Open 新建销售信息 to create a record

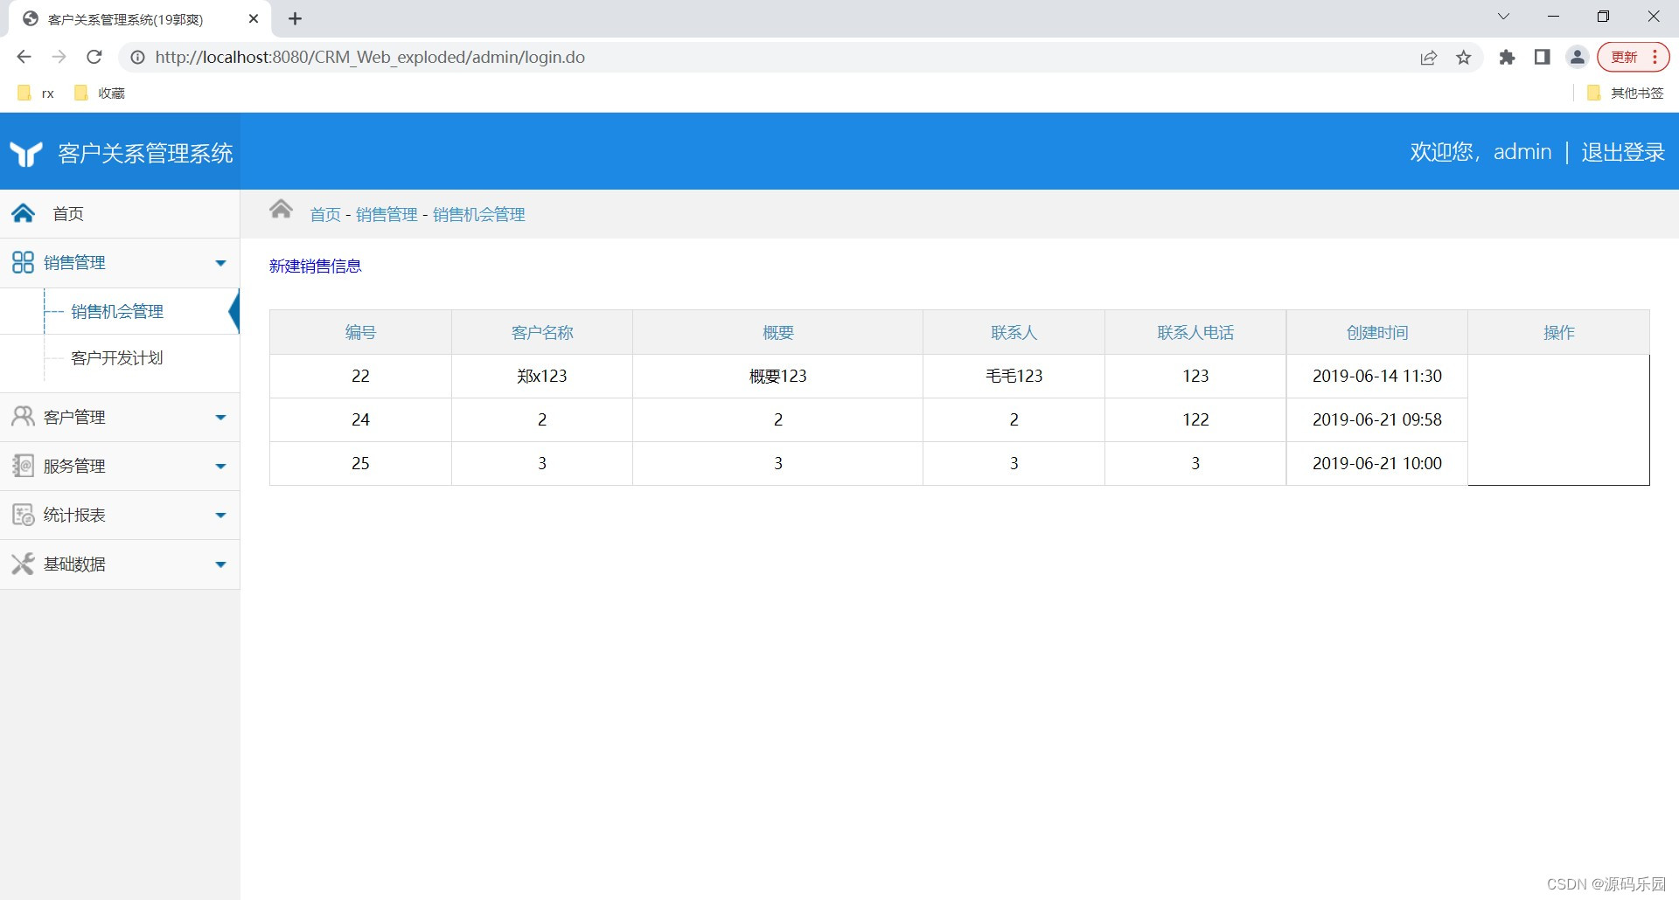(315, 267)
